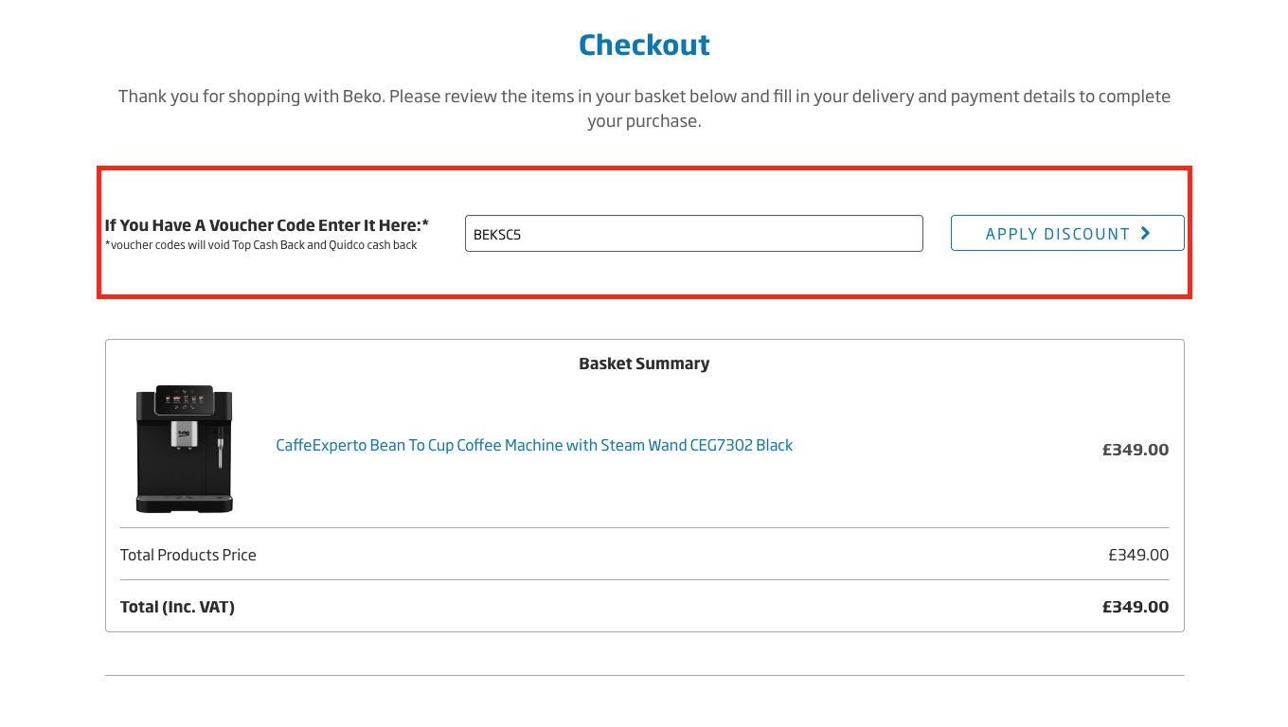
Task: Click the voucher codes void cash back note
Action: tap(261, 245)
